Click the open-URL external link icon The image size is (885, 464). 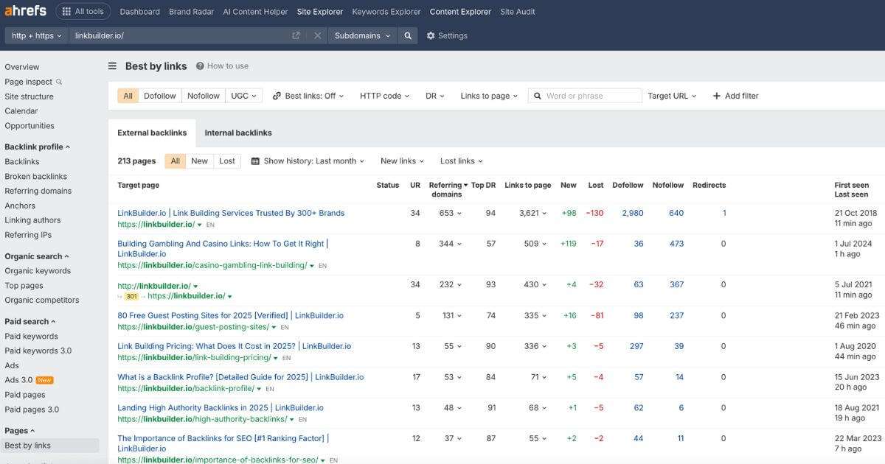[x=296, y=35]
